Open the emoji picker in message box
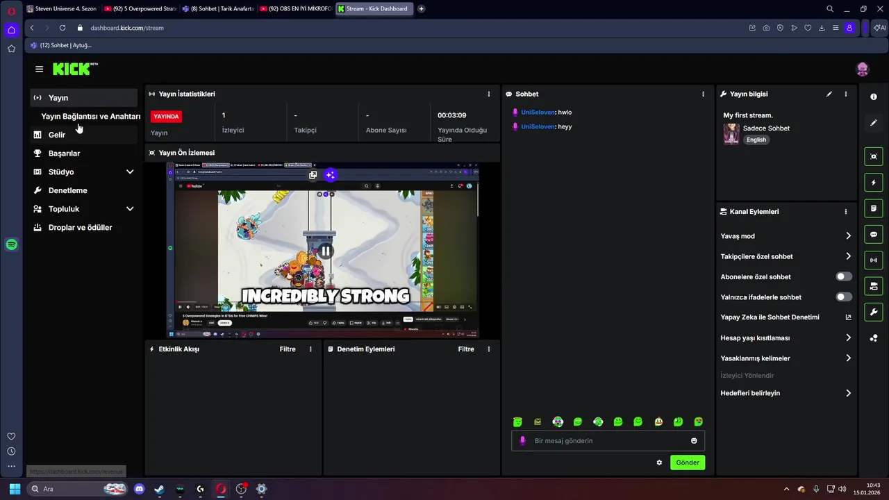The width and height of the screenshot is (889, 500). (x=694, y=441)
